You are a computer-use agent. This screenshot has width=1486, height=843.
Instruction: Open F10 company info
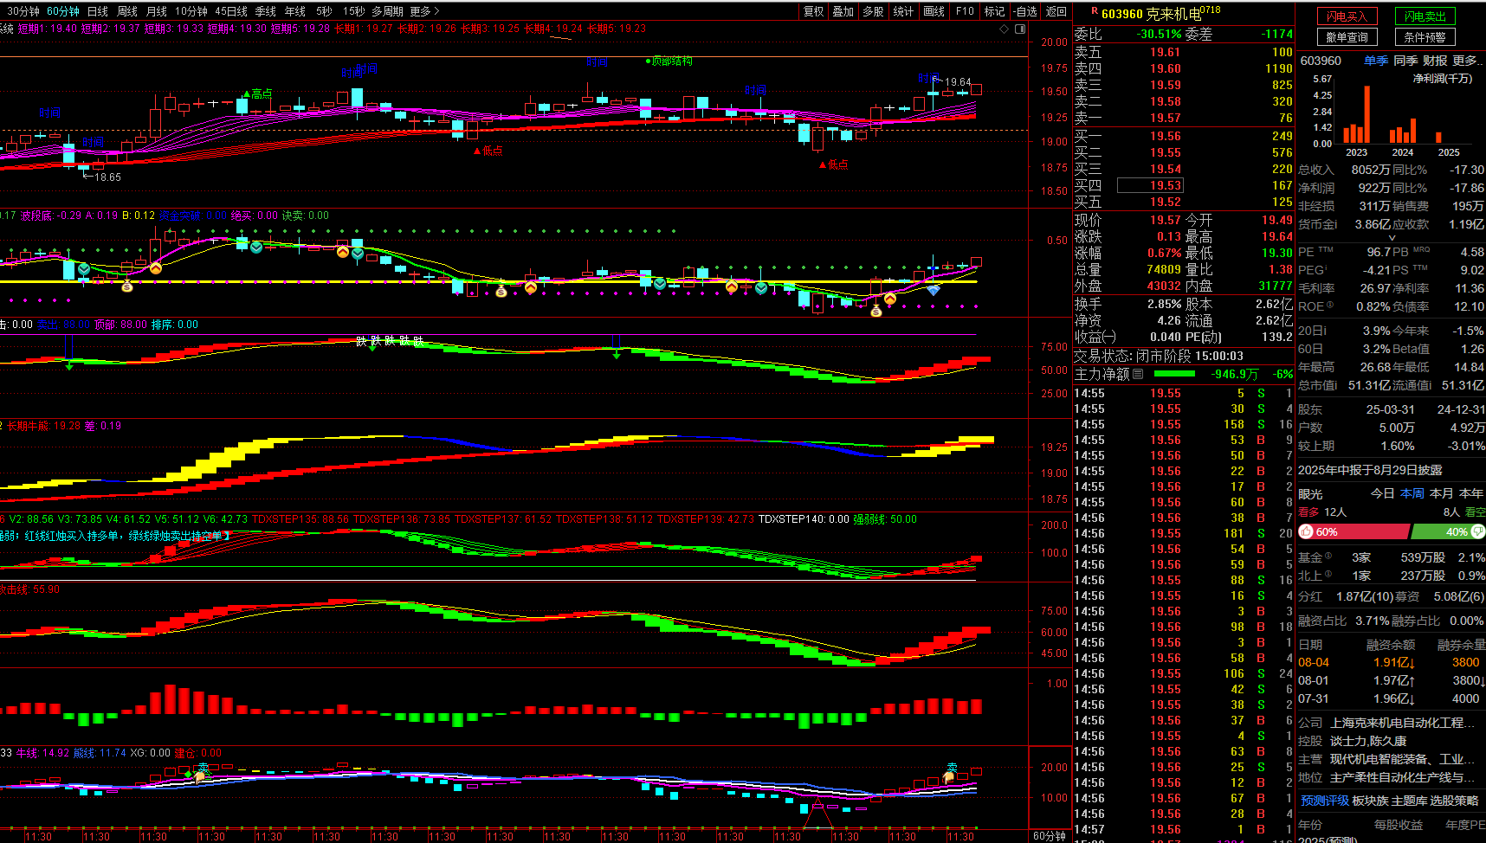(965, 11)
